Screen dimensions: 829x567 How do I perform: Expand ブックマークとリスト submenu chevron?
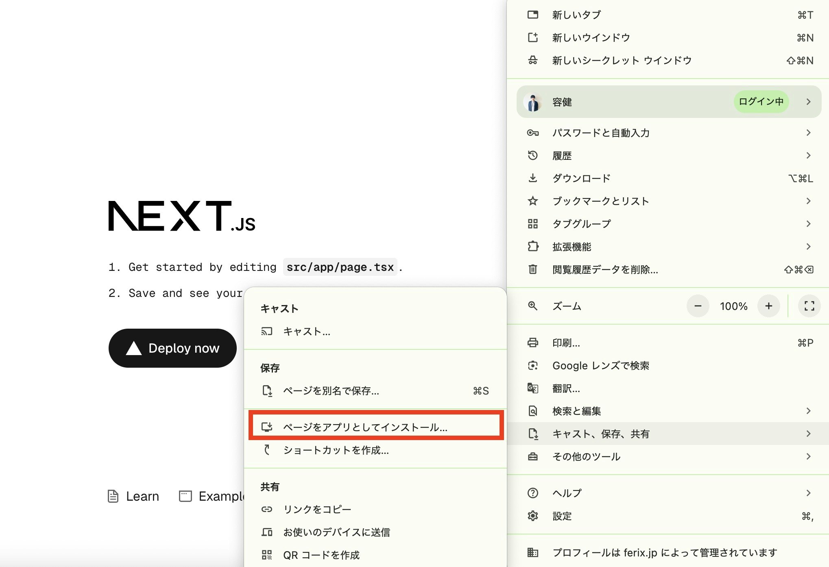(808, 201)
